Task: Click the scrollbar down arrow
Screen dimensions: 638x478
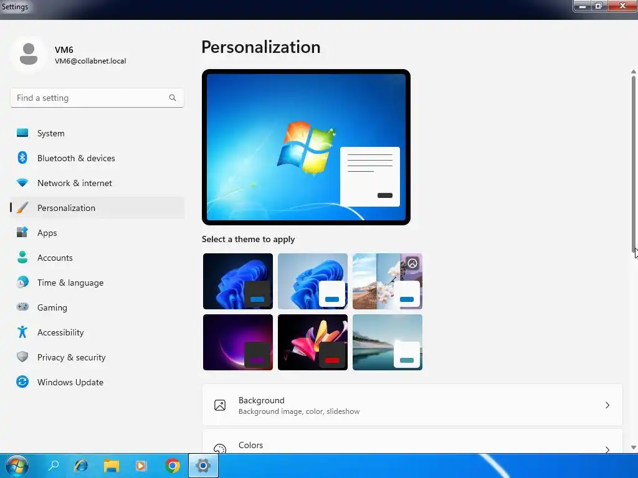Action: click(634, 448)
